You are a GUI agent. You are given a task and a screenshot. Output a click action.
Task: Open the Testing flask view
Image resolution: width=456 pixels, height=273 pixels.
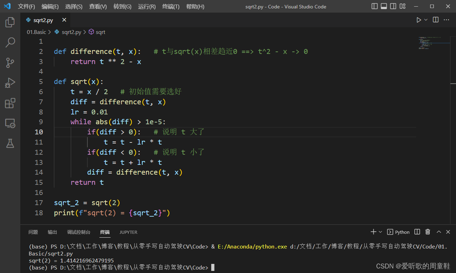(x=10, y=143)
